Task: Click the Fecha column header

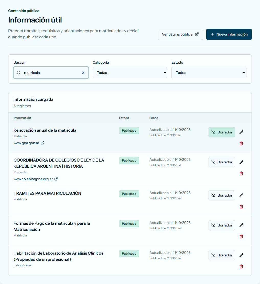Action: click(x=154, y=118)
